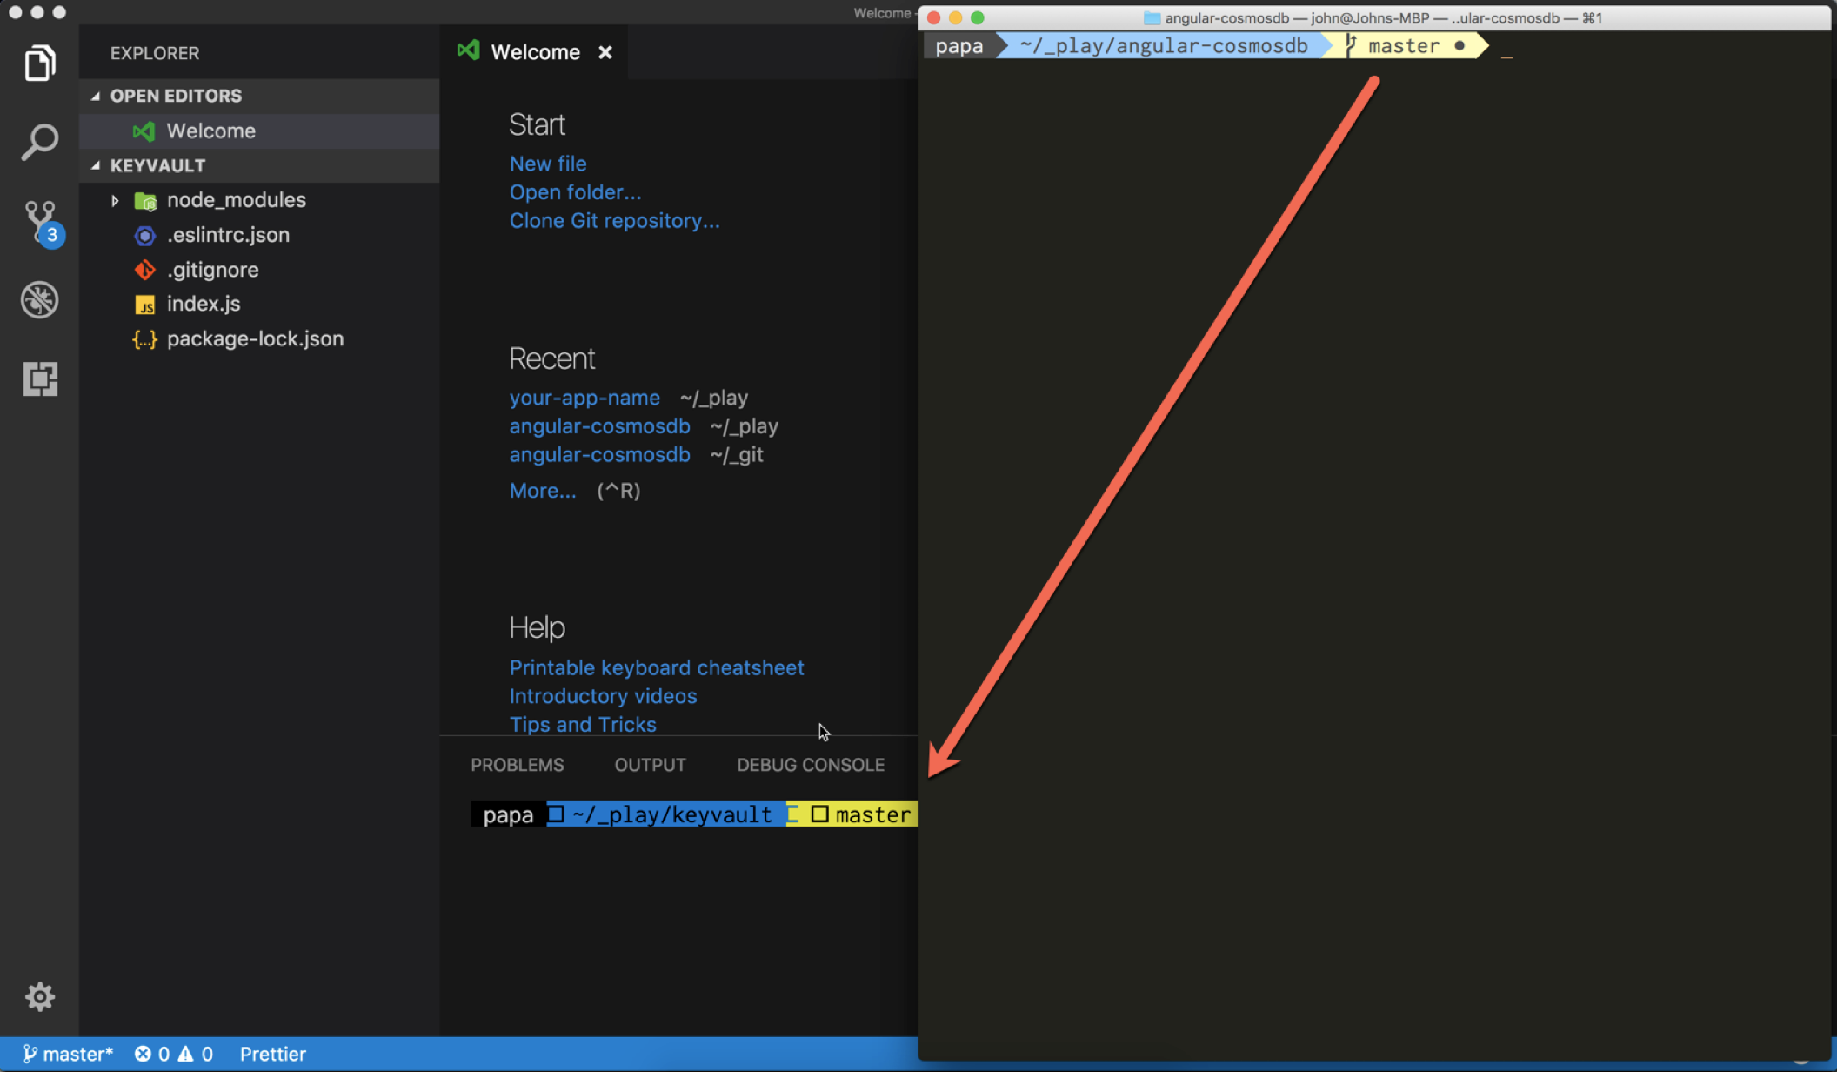Click the Prettier status bar icon
Viewport: 1837px width, 1072px height.
coord(271,1053)
